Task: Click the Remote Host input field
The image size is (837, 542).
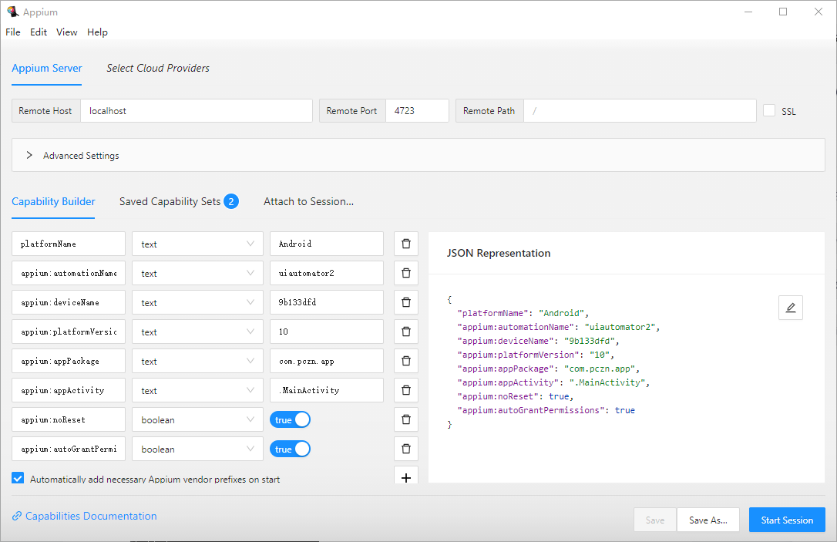Action: [x=197, y=110]
